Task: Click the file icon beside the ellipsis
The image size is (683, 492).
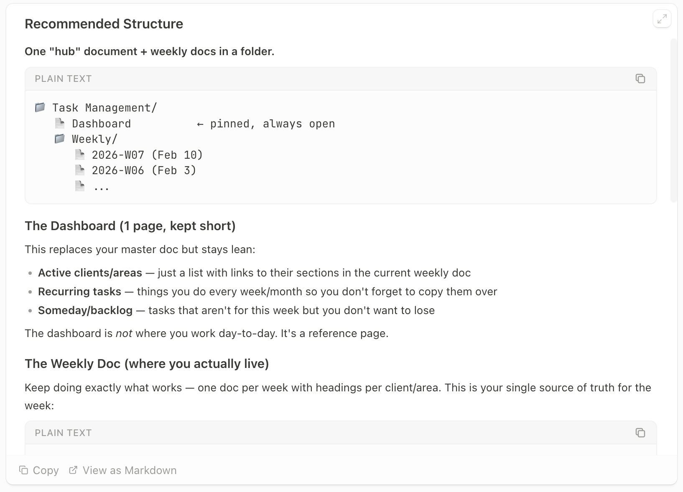Action: 79,186
